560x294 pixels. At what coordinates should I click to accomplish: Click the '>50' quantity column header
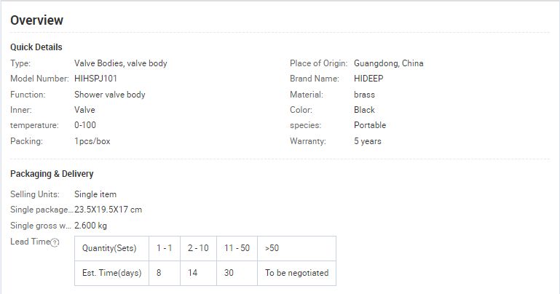[296, 248]
